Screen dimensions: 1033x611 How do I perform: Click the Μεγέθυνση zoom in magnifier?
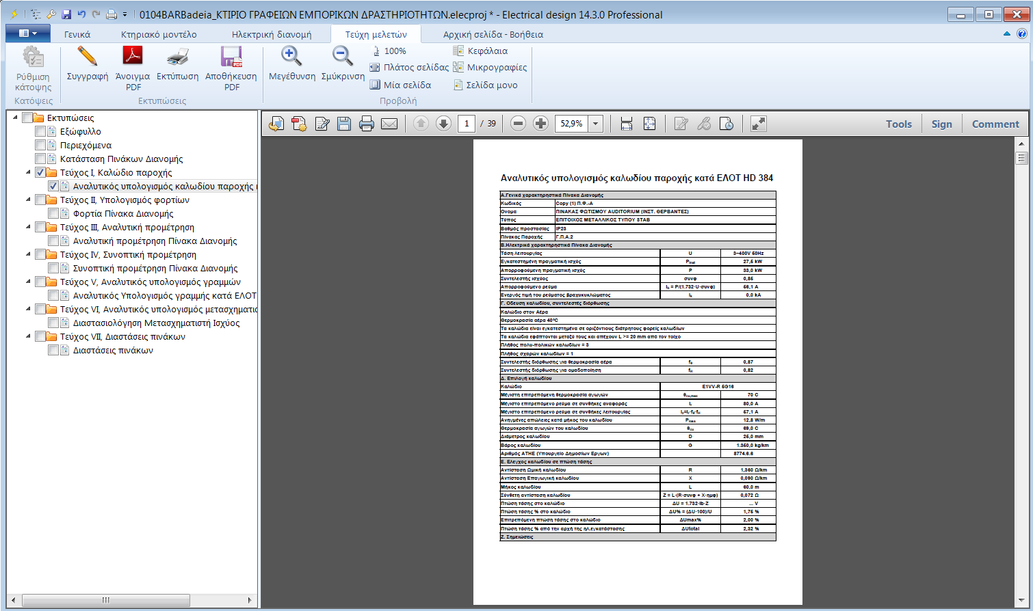(291, 57)
